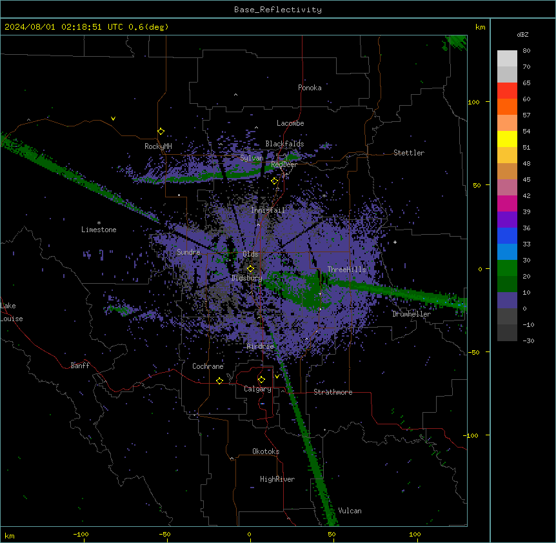This screenshot has height=543, width=556.
Task: Select the deep orange 57-60 dBZ swatch
Action: click(x=507, y=106)
